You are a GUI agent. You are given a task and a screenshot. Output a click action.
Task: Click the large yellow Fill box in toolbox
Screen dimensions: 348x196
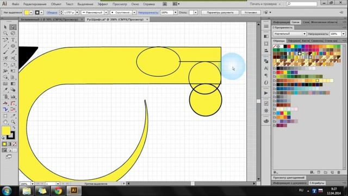point(6,131)
